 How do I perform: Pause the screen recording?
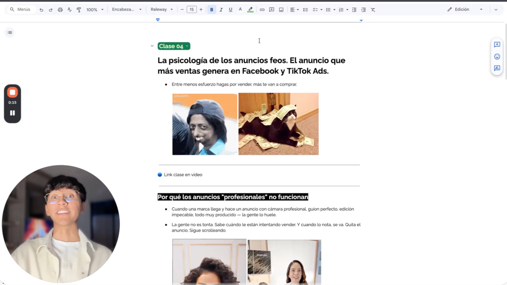[x=12, y=113]
